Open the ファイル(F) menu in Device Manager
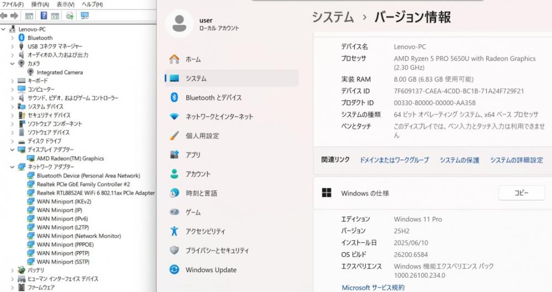552x292 pixels. 13,4
